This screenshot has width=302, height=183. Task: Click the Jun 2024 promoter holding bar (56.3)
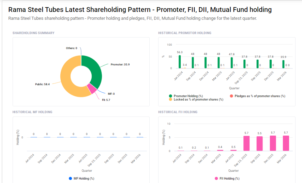pos(180,62)
